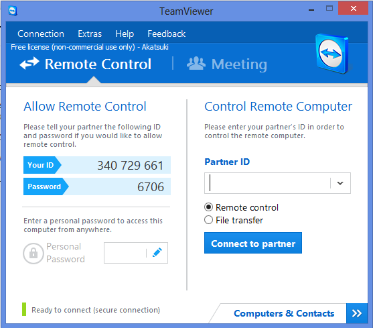The image size is (373, 328).
Task: Click the Free license Akatsuki text
Action: 90,47
